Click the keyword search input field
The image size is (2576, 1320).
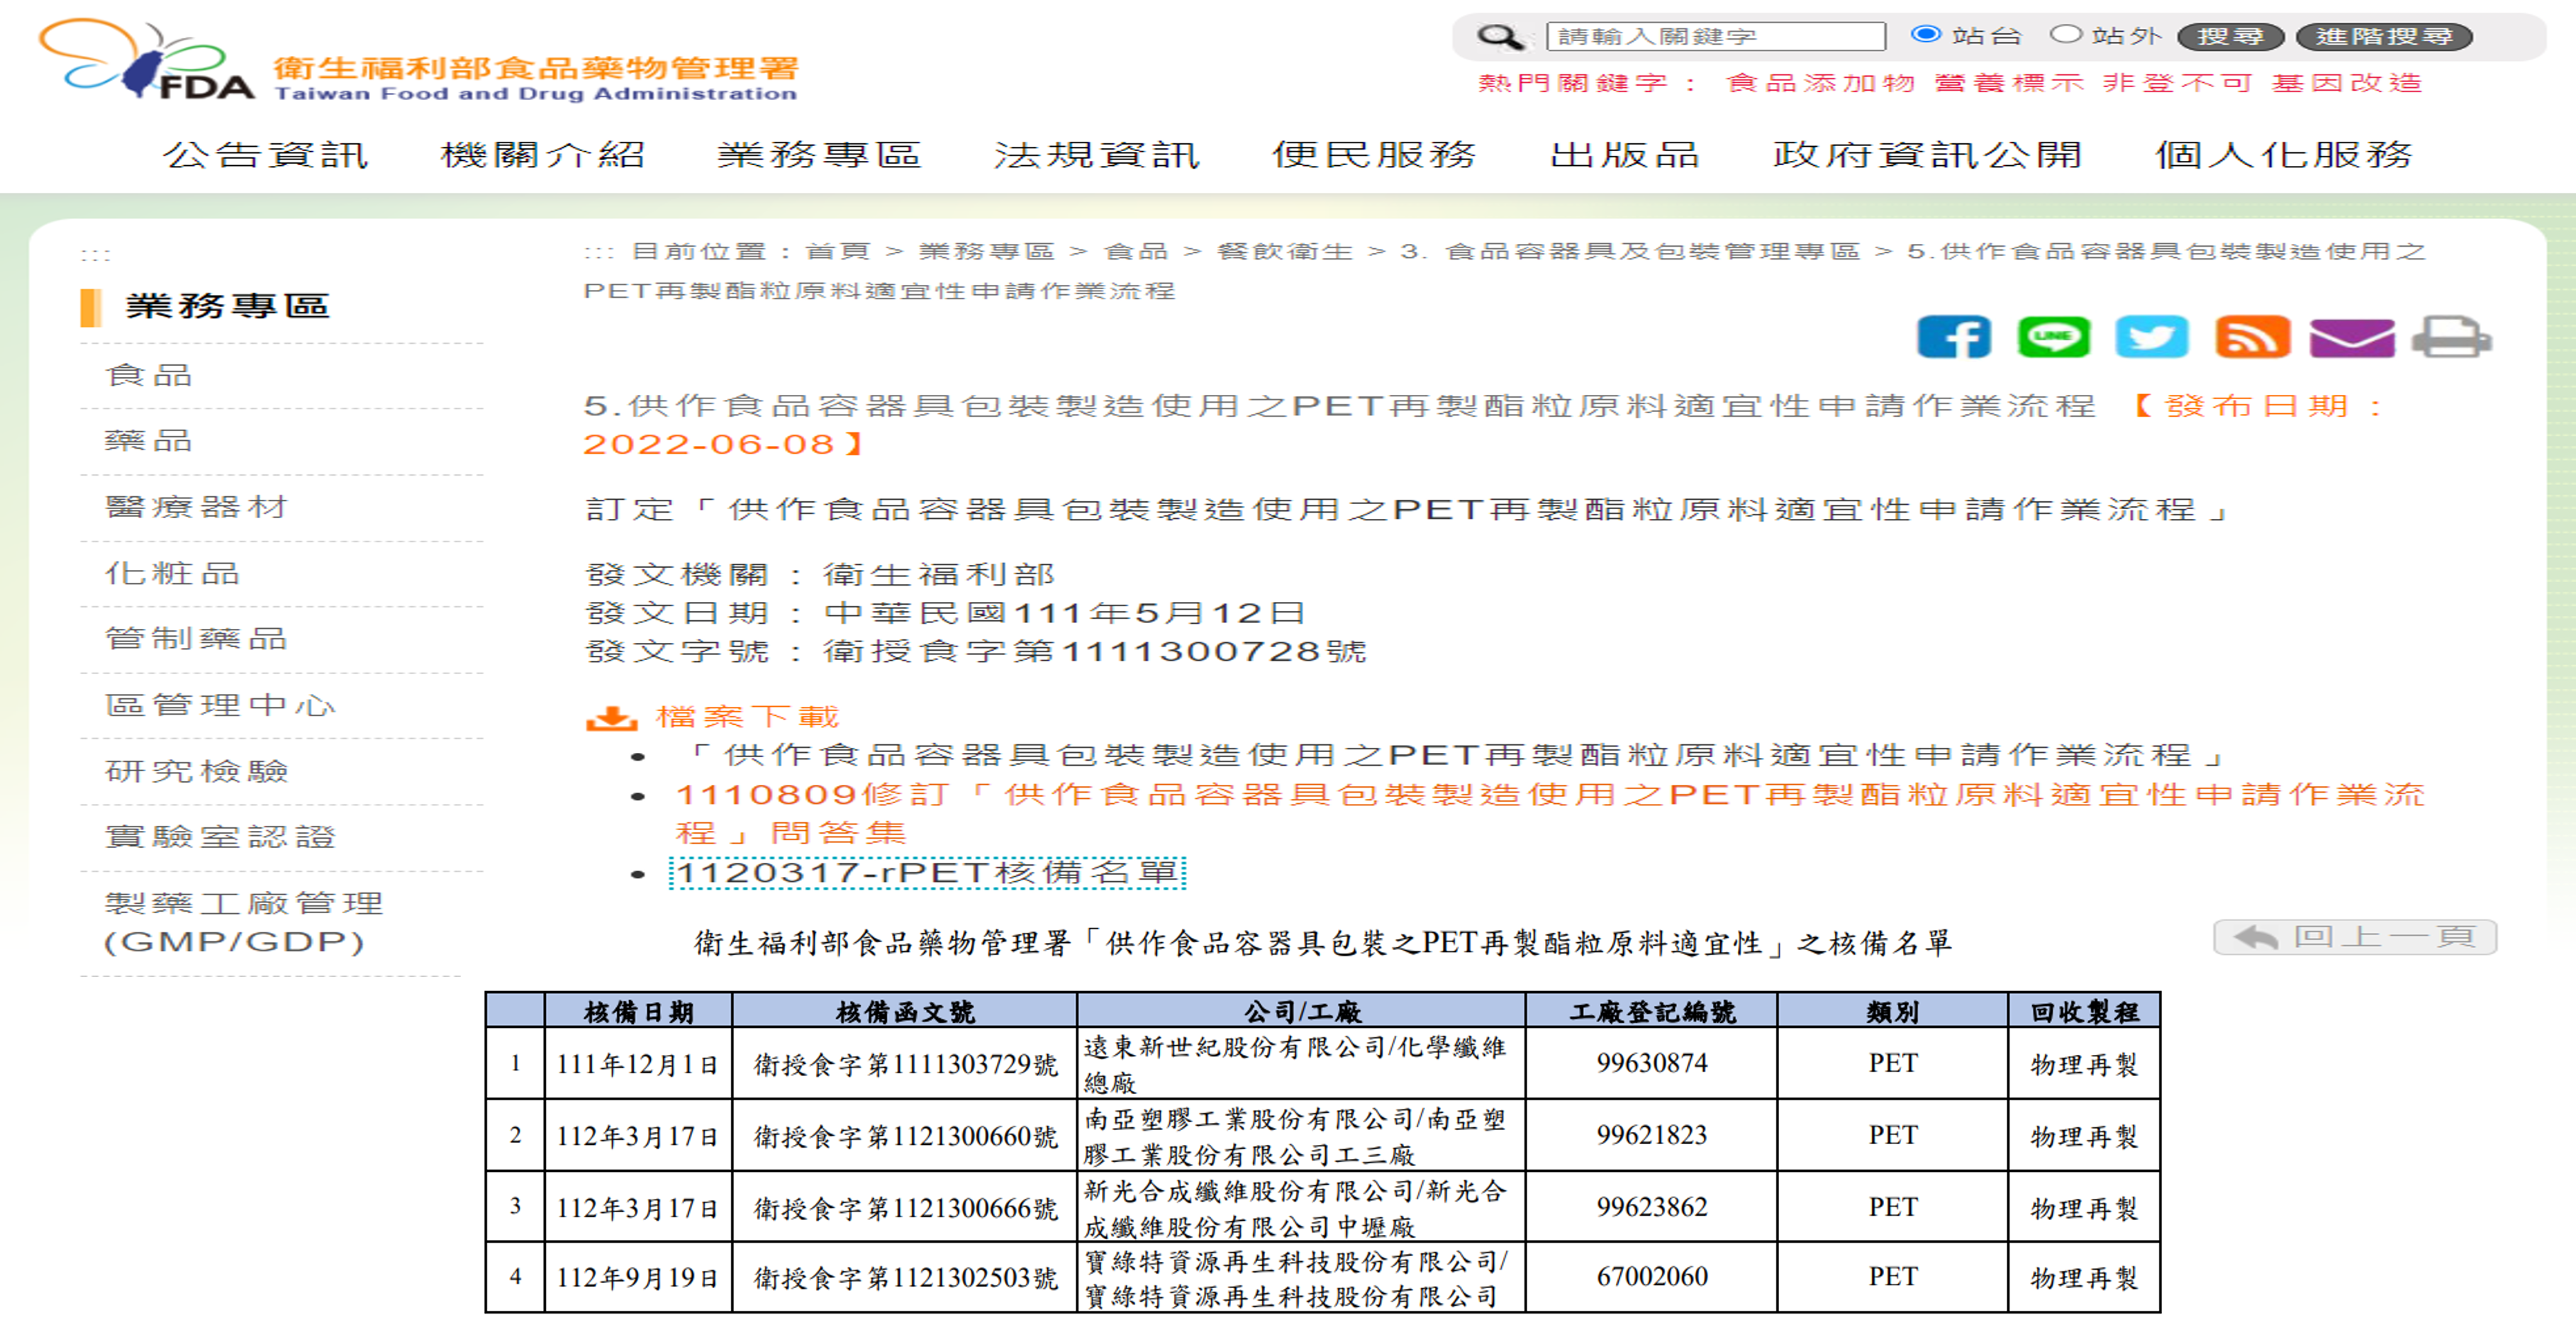click(x=1715, y=37)
